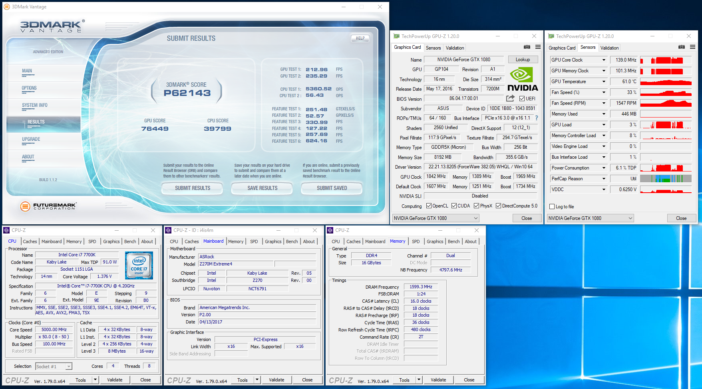Open Graphics Card tab in Sensors window
The height and width of the screenshot is (389, 702).
coord(562,48)
